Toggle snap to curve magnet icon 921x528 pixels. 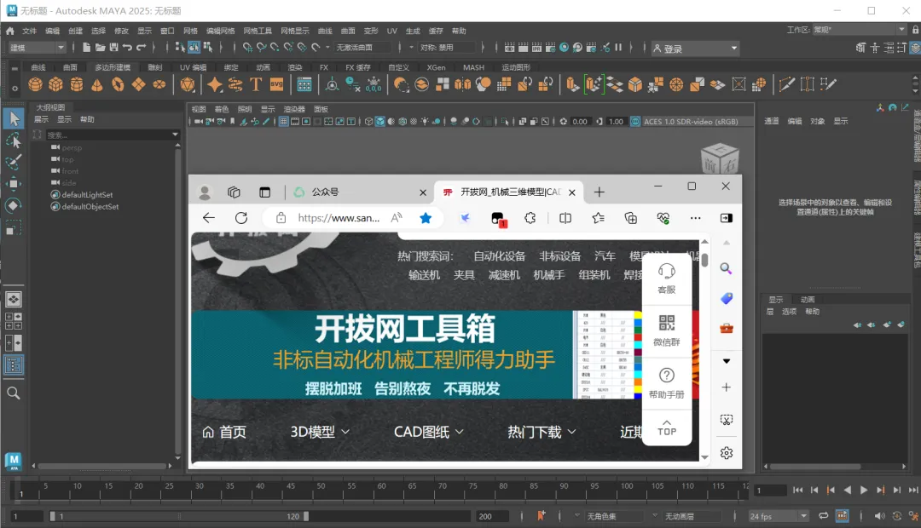click(x=261, y=48)
